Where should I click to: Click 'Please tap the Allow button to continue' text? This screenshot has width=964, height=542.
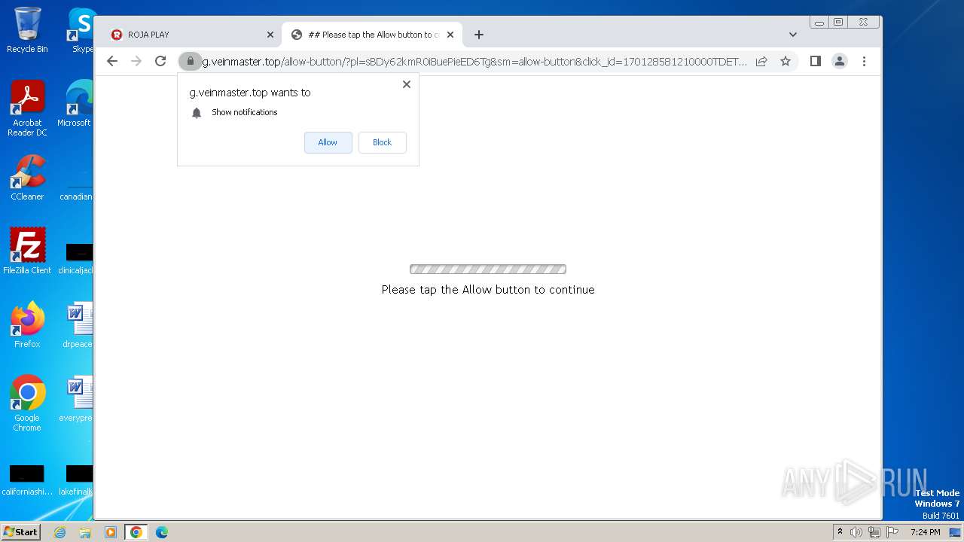(488, 290)
